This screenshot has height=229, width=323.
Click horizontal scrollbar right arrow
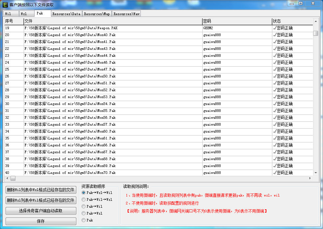(310, 178)
